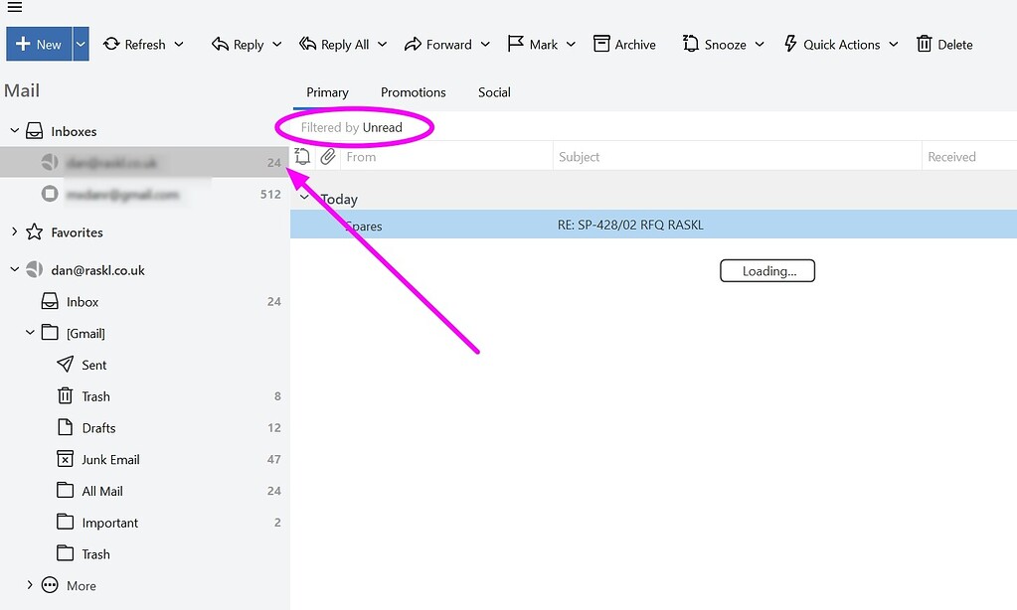
Task: Open the hamburger menu icon
Action: [x=14, y=8]
